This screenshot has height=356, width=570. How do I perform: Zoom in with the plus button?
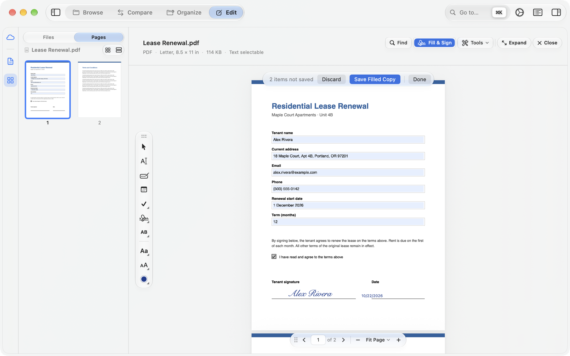pos(398,340)
